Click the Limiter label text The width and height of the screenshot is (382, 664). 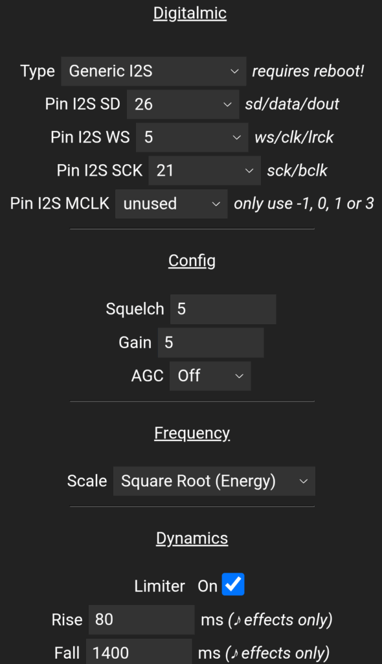(159, 586)
